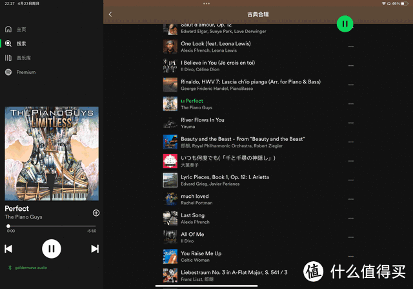The height and width of the screenshot is (289, 413).
Task: Pause the track with the white pause button
Action: tap(52, 249)
